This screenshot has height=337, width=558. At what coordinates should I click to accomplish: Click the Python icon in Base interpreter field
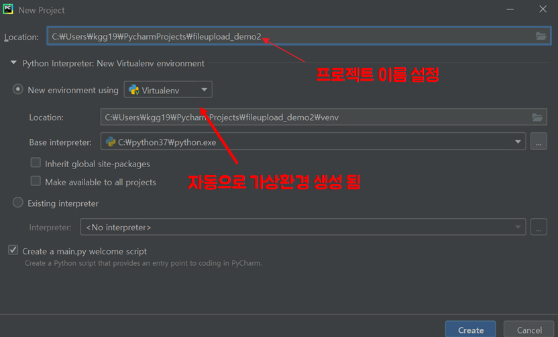111,142
